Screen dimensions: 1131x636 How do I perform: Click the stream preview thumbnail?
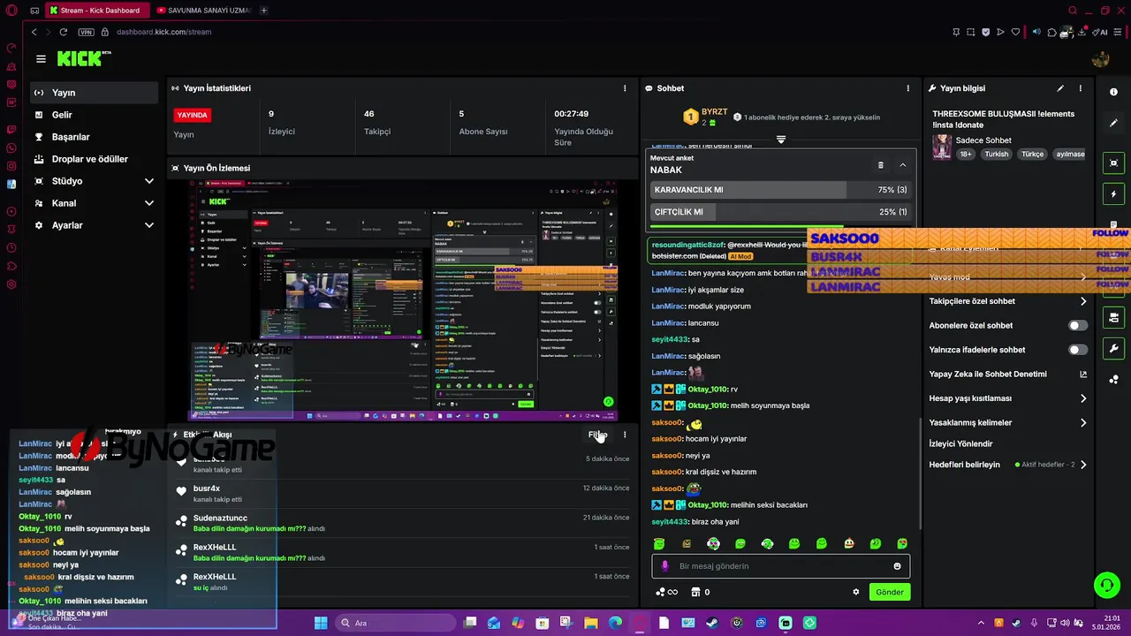click(x=403, y=300)
